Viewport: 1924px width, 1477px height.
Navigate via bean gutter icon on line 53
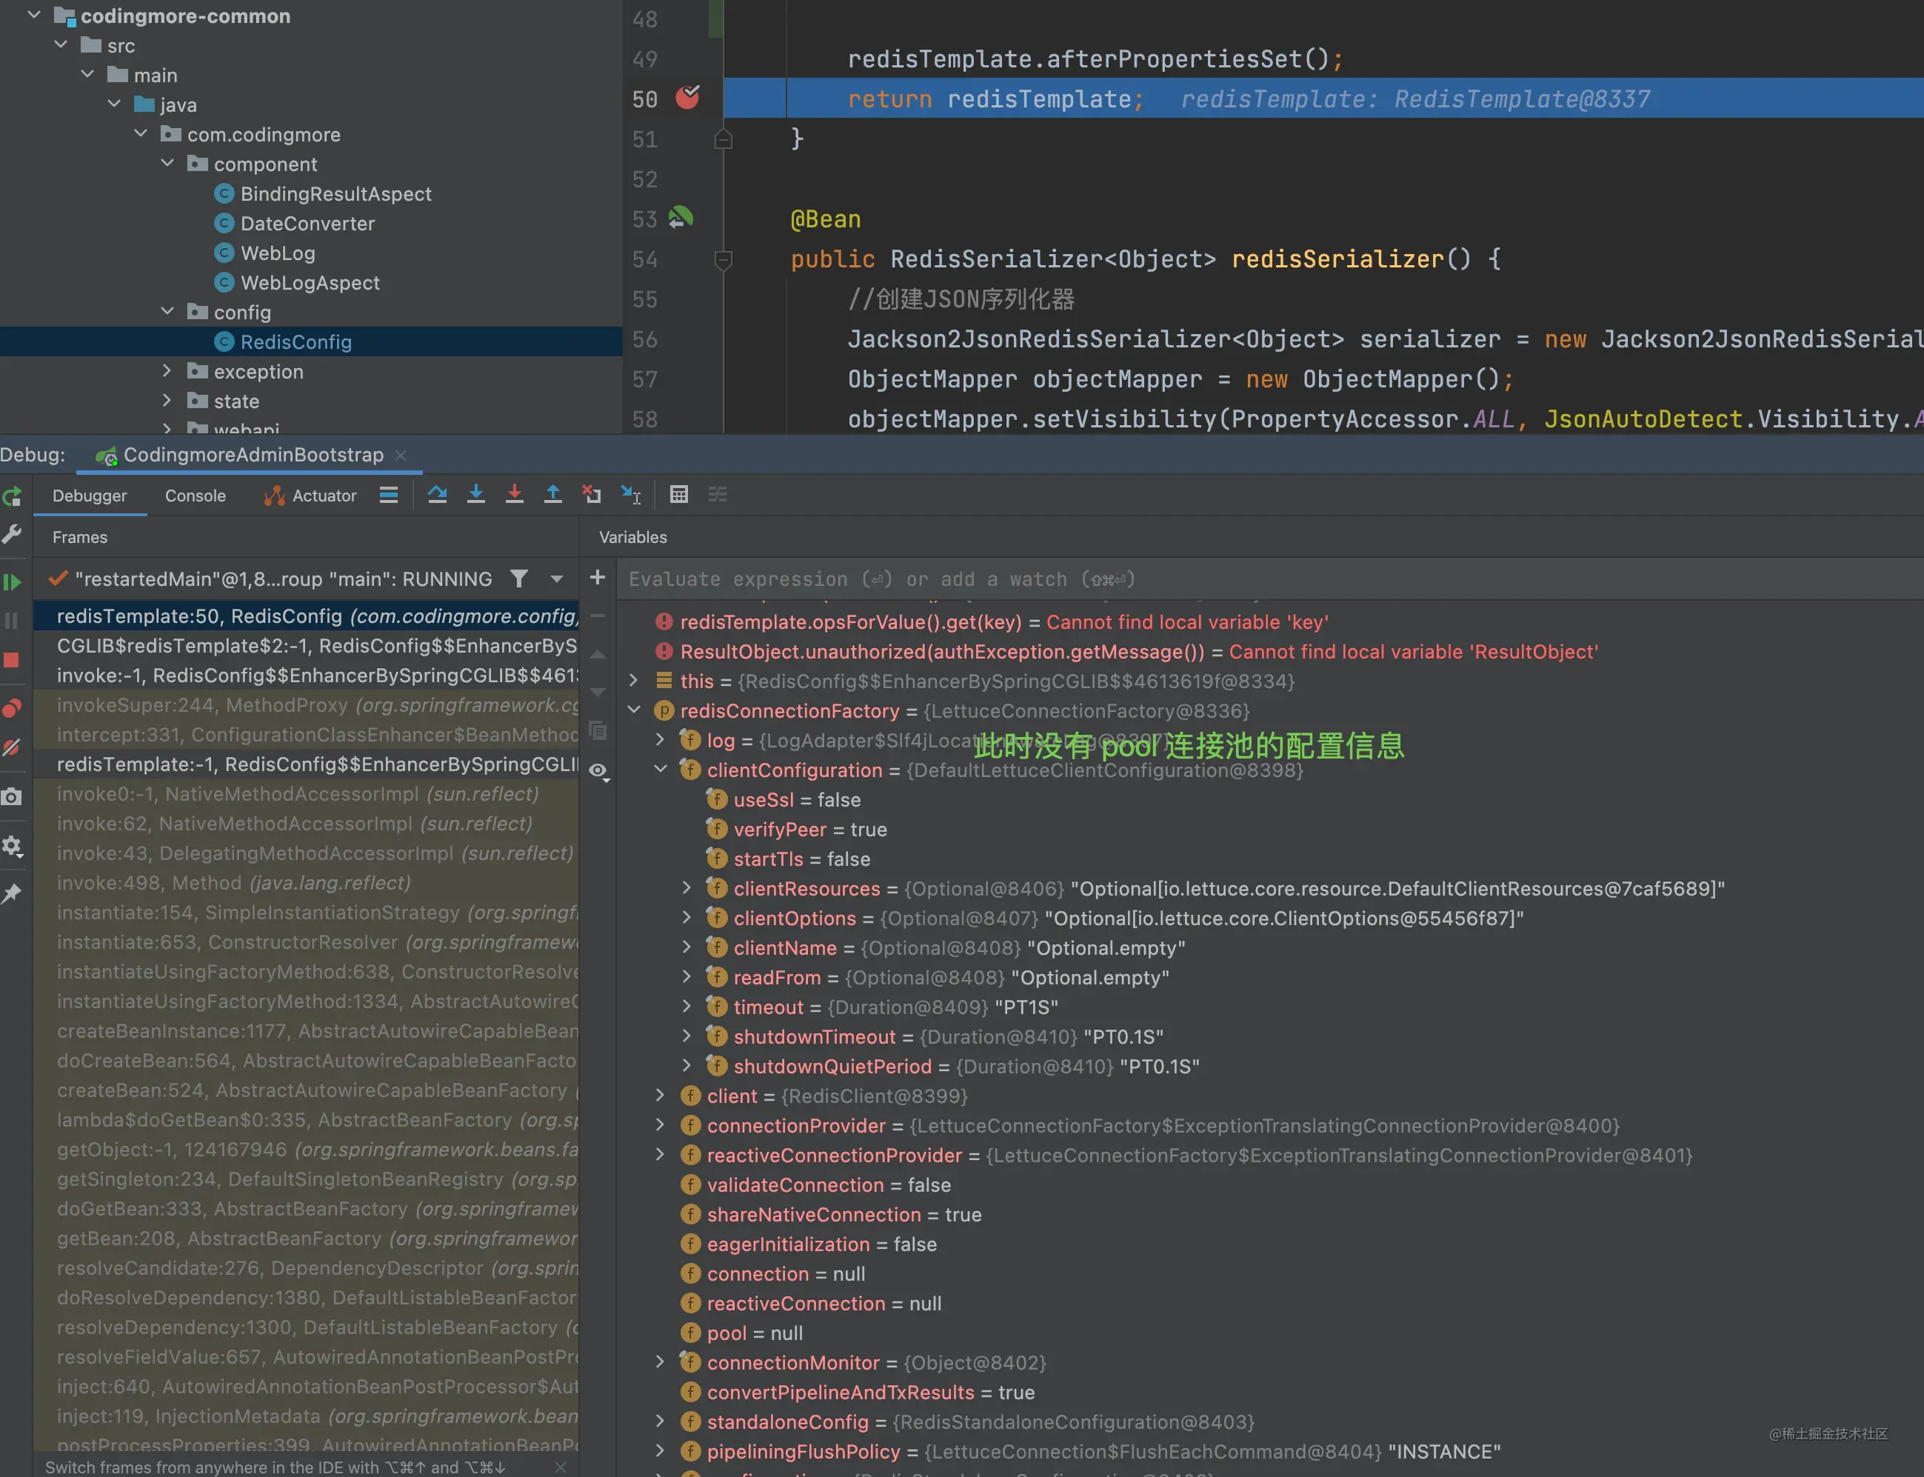tap(681, 218)
